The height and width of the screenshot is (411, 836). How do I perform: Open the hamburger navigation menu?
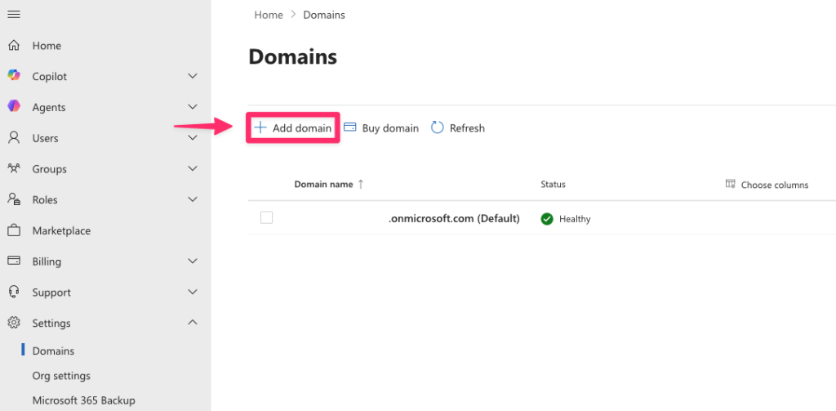pyautogui.click(x=14, y=15)
